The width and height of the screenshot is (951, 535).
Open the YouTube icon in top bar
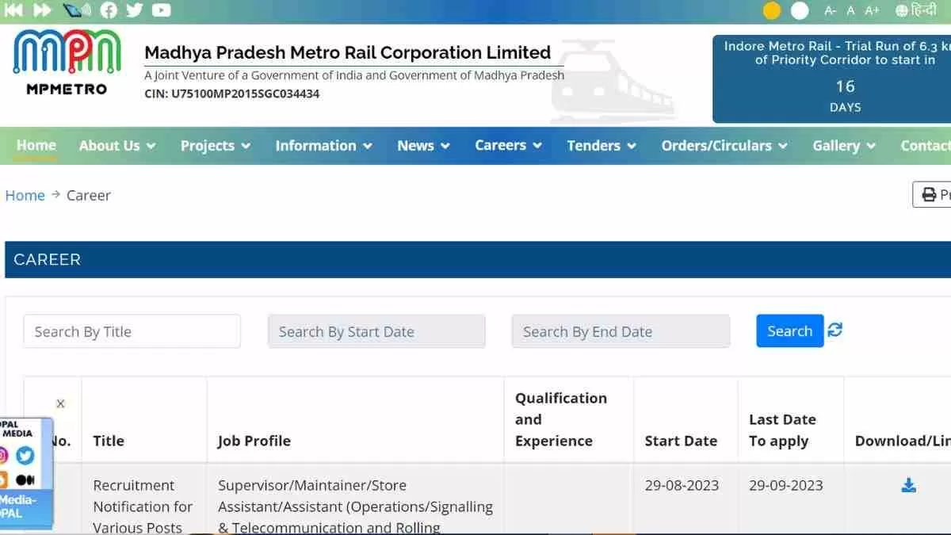pyautogui.click(x=162, y=10)
